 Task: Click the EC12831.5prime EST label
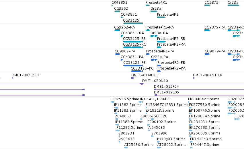coord(174,105)
